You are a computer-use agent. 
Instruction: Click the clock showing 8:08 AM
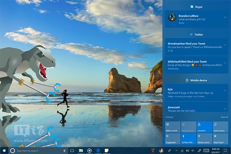click(x=216, y=151)
